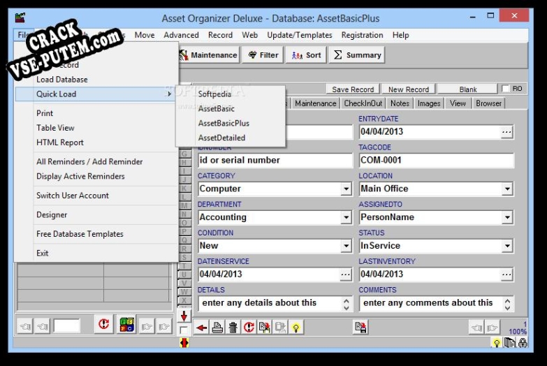Viewport: 547px width, 366px height.
Task: Click the COMMENTS field up/down arrows
Action: 508,304
